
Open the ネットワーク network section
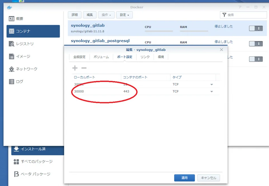[33, 69]
